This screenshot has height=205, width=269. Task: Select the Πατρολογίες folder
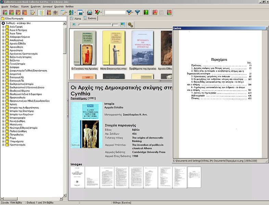tap(16, 134)
